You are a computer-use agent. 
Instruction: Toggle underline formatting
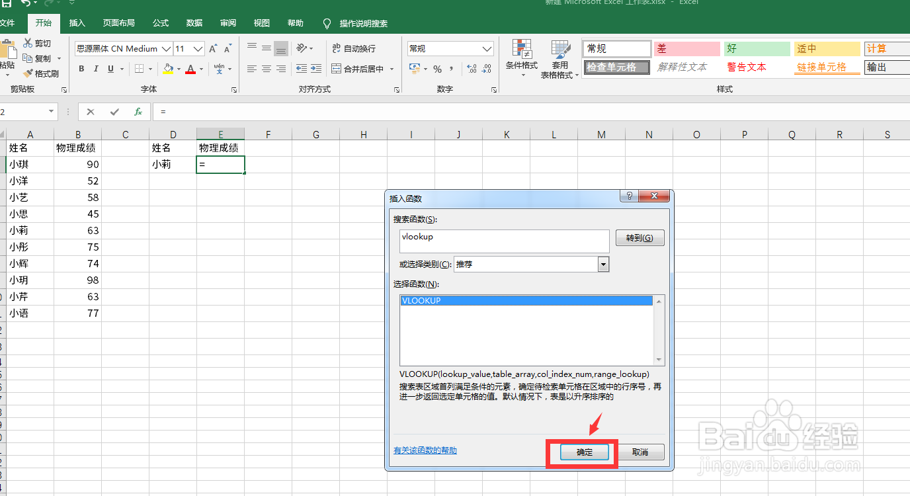[x=109, y=68]
